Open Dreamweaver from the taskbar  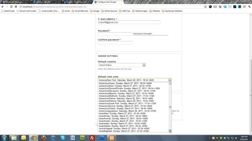tap(82, 138)
